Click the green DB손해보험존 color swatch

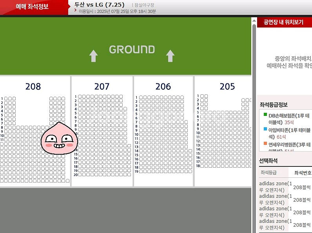tap(265, 114)
